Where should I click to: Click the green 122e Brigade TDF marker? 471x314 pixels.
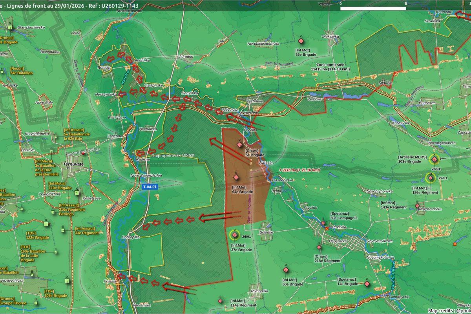click(46, 224)
